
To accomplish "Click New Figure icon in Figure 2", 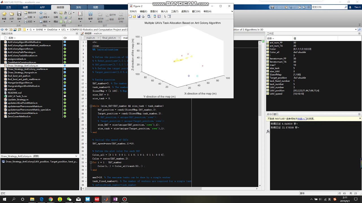I will coord(130,16).
